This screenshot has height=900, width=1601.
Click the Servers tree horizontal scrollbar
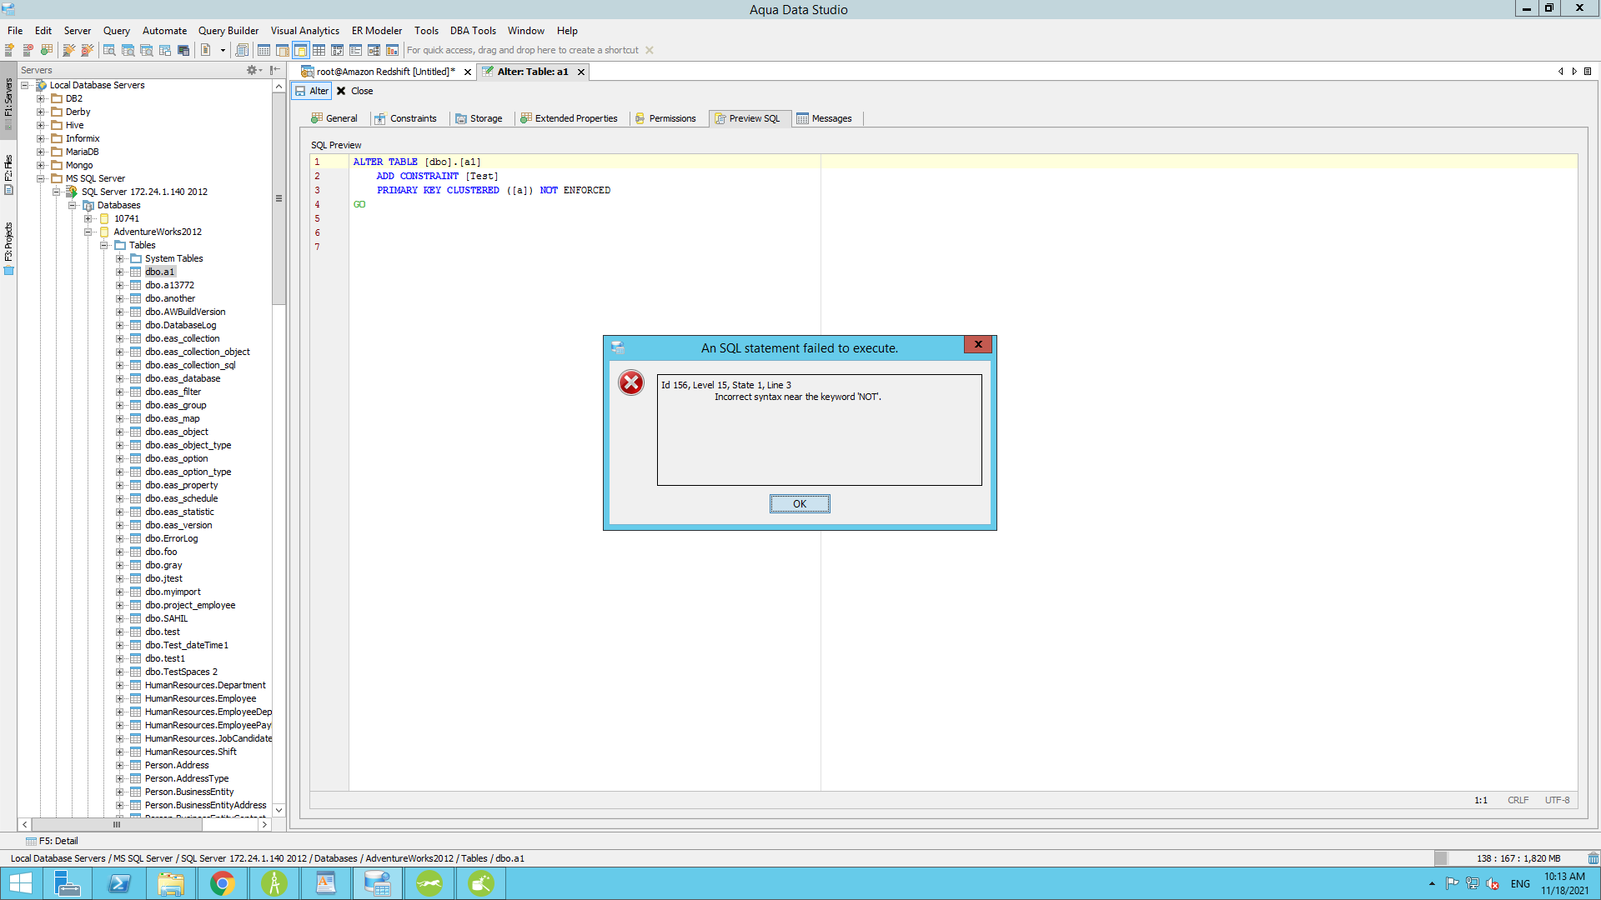[117, 824]
